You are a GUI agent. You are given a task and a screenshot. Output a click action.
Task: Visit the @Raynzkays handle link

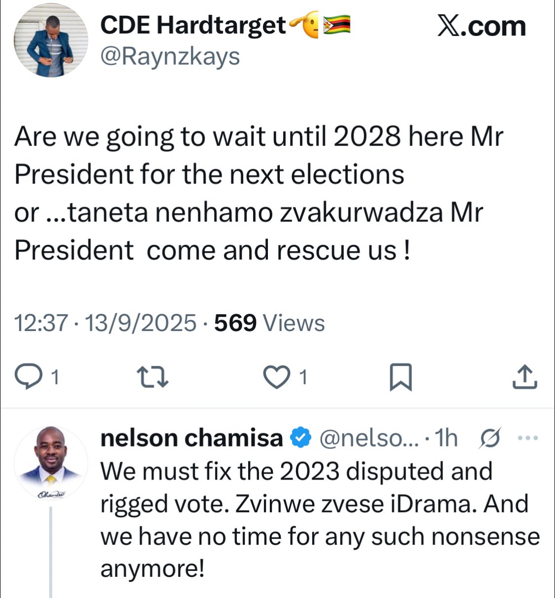pyautogui.click(x=170, y=57)
